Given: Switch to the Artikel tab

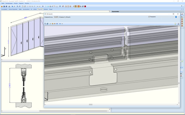Looking at the screenshot, I should (35, 9).
